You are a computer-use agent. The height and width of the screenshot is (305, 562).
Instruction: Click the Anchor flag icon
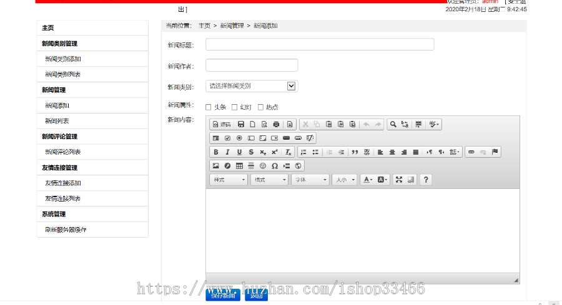495,152
